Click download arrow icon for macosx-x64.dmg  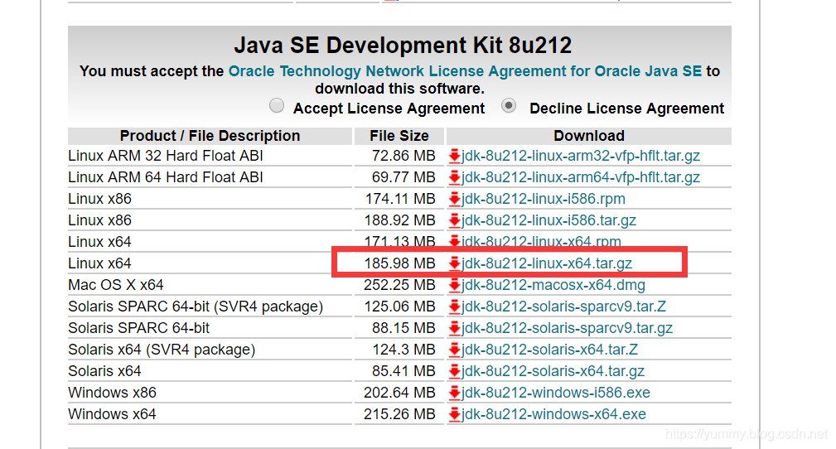[455, 285]
